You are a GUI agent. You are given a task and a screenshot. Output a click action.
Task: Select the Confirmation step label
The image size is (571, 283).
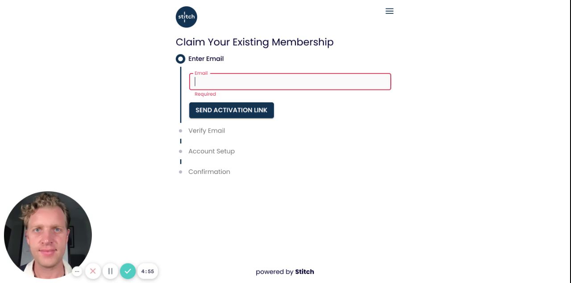209,172
